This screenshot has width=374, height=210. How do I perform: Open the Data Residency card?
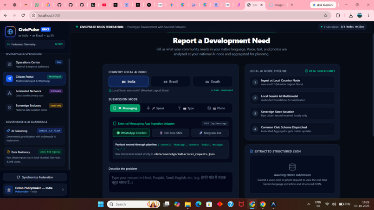pos(34,157)
